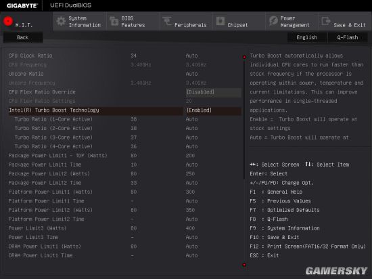Click the Back button
Image resolution: width=372 pixels, height=279 pixels.
coord(23,37)
